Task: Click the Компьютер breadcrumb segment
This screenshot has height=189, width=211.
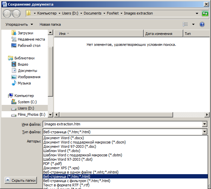Action: pyautogui.click(x=47, y=13)
